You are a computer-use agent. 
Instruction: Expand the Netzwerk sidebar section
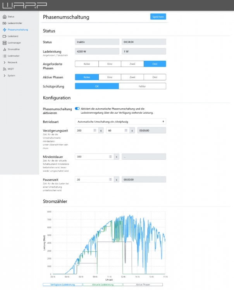point(4,62)
